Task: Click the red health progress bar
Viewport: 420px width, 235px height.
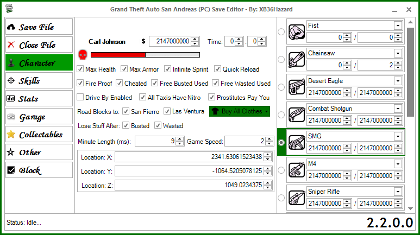Action: coord(145,55)
